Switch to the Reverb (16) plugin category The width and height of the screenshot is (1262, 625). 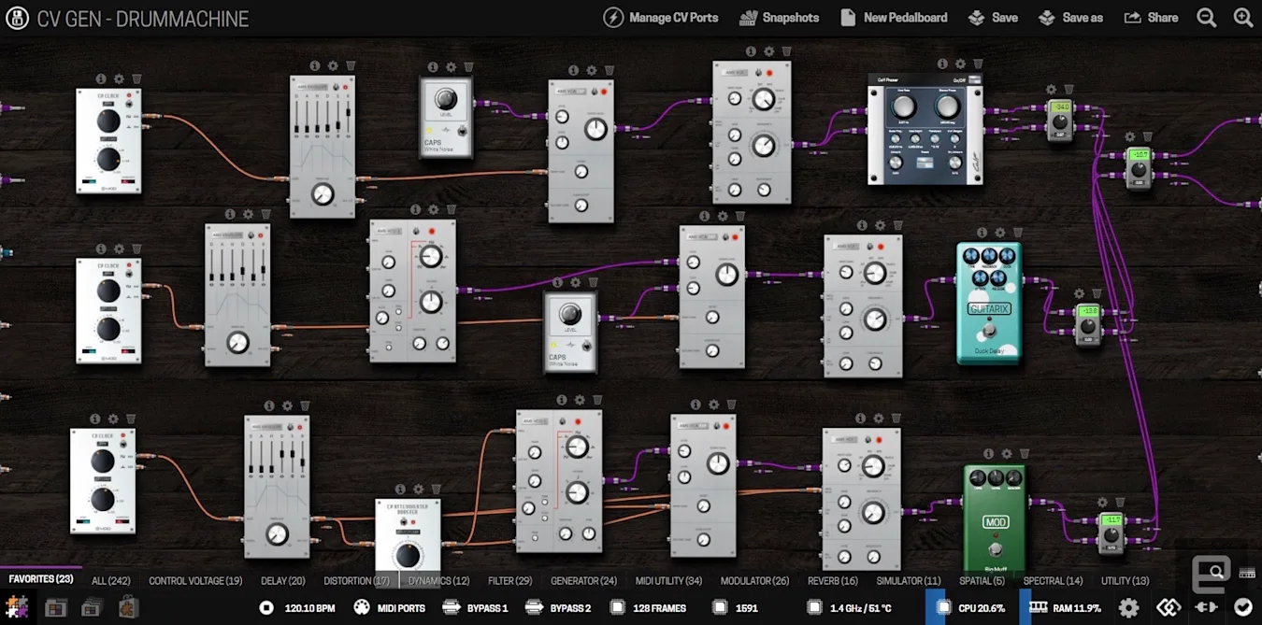pos(832,581)
